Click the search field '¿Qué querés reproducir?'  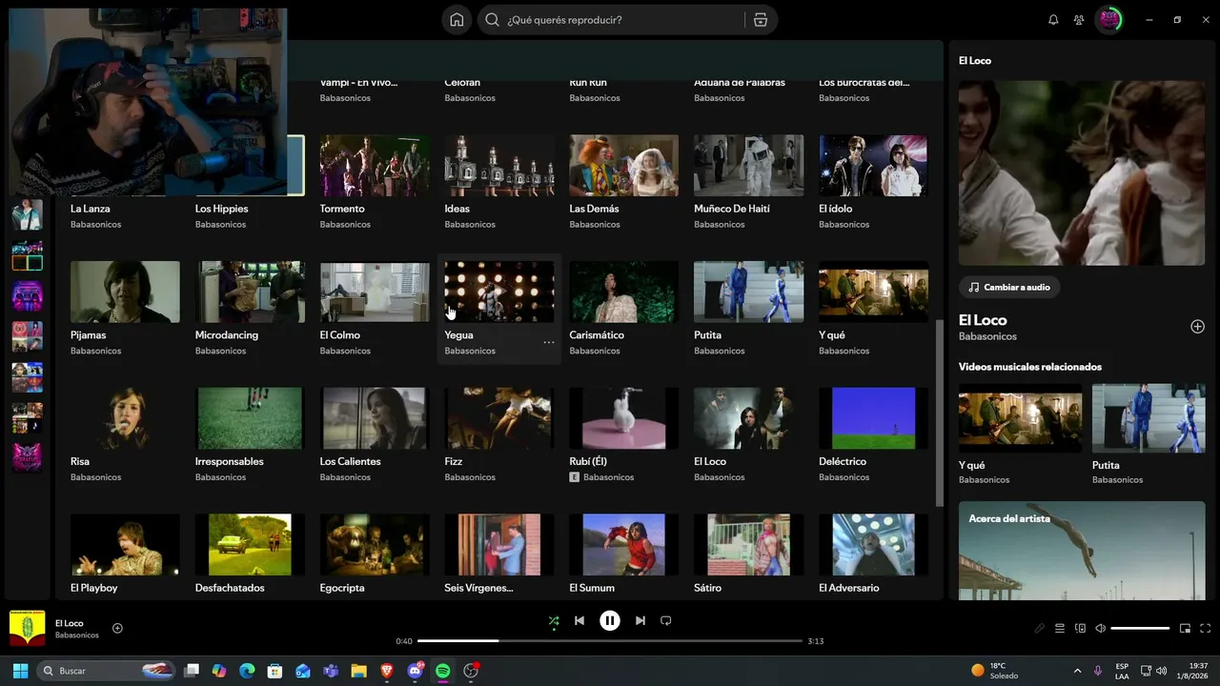(613, 20)
